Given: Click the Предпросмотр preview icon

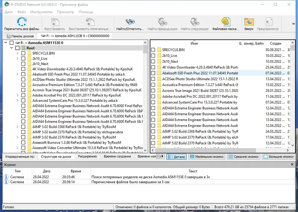Looking at the screenshot, I should [x=268, y=22].
